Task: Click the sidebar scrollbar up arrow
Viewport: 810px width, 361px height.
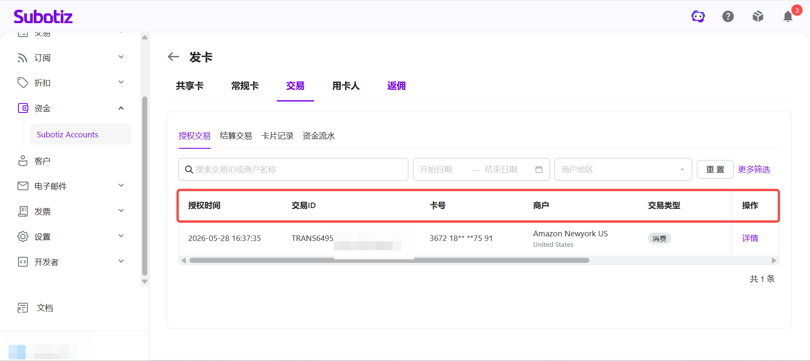Action: point(145,37)
